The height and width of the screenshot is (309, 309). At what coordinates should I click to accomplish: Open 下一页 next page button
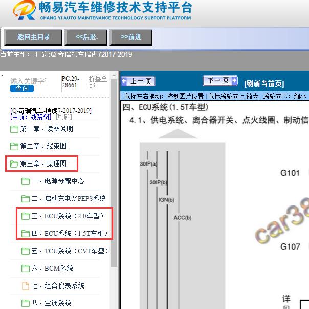coord(220,80)
